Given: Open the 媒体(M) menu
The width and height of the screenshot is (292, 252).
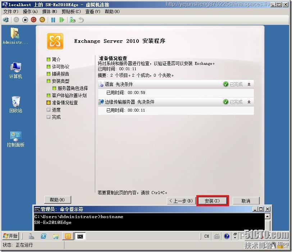Looking at the screenshot, I should coord(50,12).
